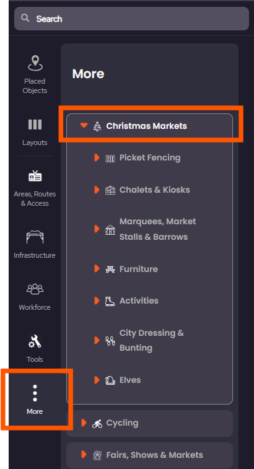Click the More three-dots icon
Image resolution: width=254 pixels, height=469 pixels.
(x=35, y=393)
